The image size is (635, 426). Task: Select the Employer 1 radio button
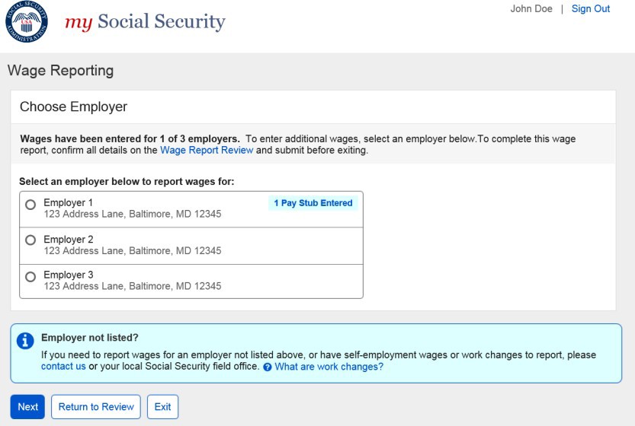click(30, 205)
